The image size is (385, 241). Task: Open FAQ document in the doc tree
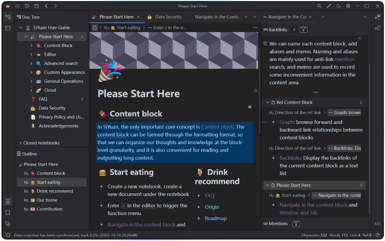click(43, 99)
